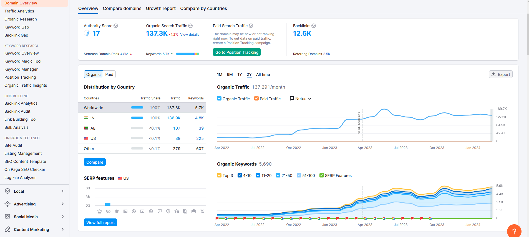Select the image pack icon in SERP features

[x=125, y=211]
